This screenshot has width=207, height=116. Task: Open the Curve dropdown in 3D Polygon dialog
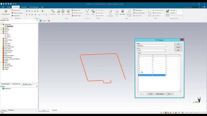click(x=165, y=50)
